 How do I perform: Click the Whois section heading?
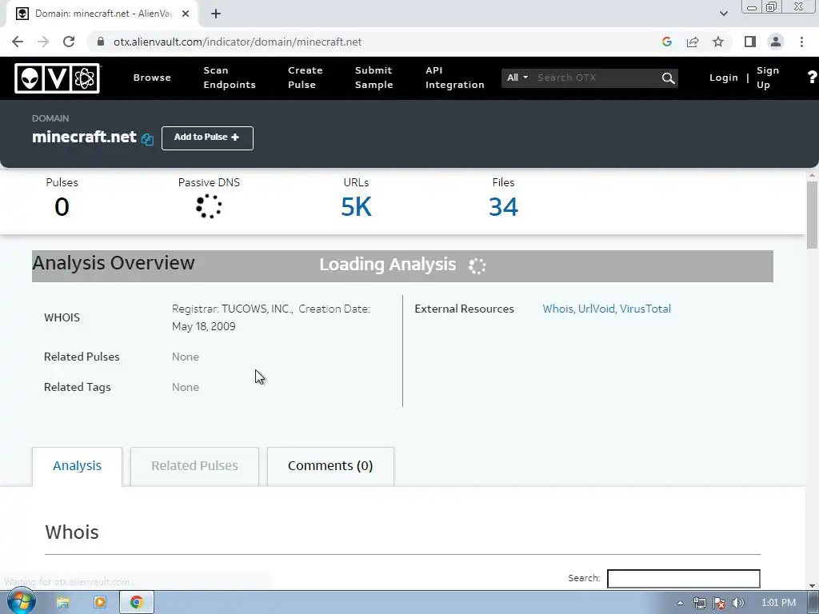point(71,532)
